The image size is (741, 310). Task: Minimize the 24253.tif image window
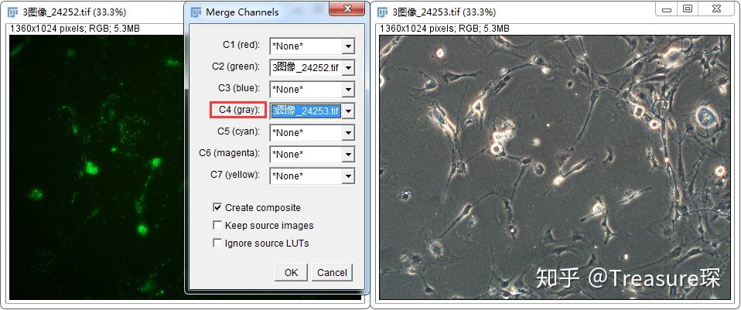(x=667, y=9)
